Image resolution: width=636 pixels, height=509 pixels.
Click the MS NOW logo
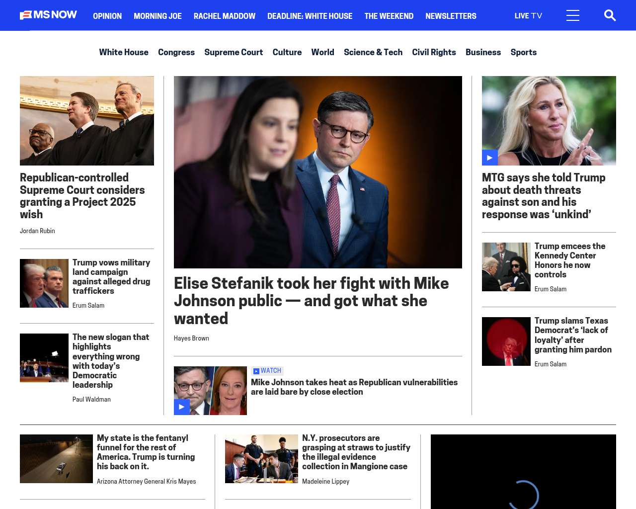pyautogui.click(x=48, y=15)
